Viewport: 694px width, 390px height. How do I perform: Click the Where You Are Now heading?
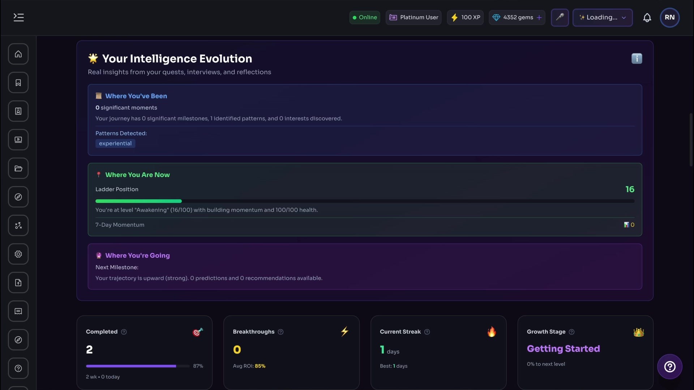[137, 175]
